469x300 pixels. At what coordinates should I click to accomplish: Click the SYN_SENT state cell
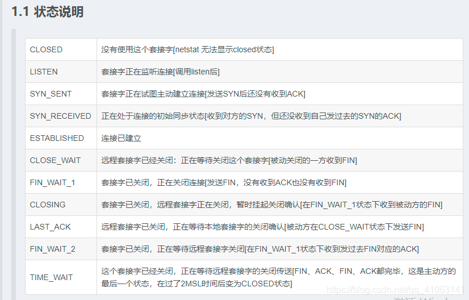point(61,94)
